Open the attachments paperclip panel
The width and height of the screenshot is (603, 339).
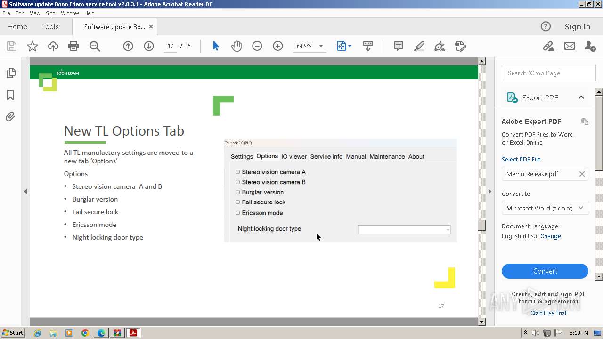[x=10, y=116]
